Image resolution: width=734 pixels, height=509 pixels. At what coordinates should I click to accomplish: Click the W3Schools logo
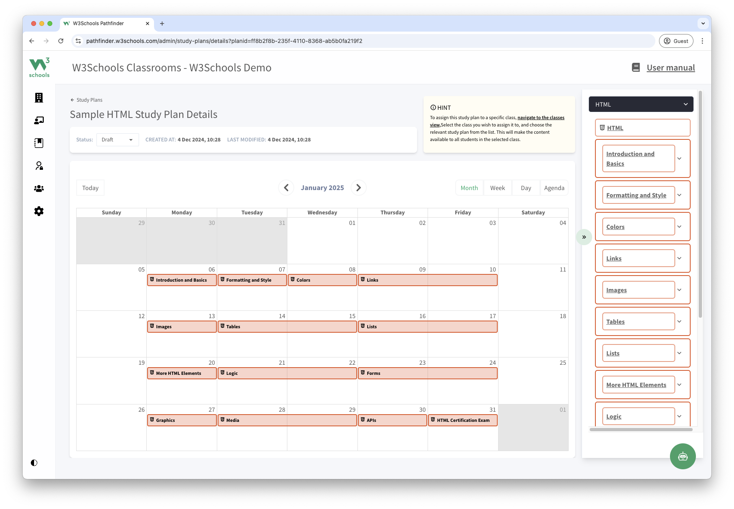click(39, 67)
